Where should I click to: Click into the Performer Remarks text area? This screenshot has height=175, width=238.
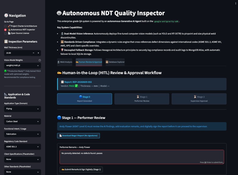[x=142, y=157]
